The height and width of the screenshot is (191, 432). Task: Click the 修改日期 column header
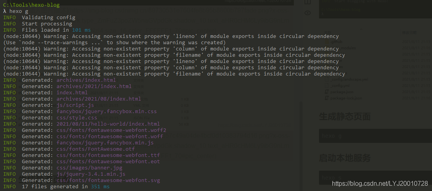tap(409, 32)
